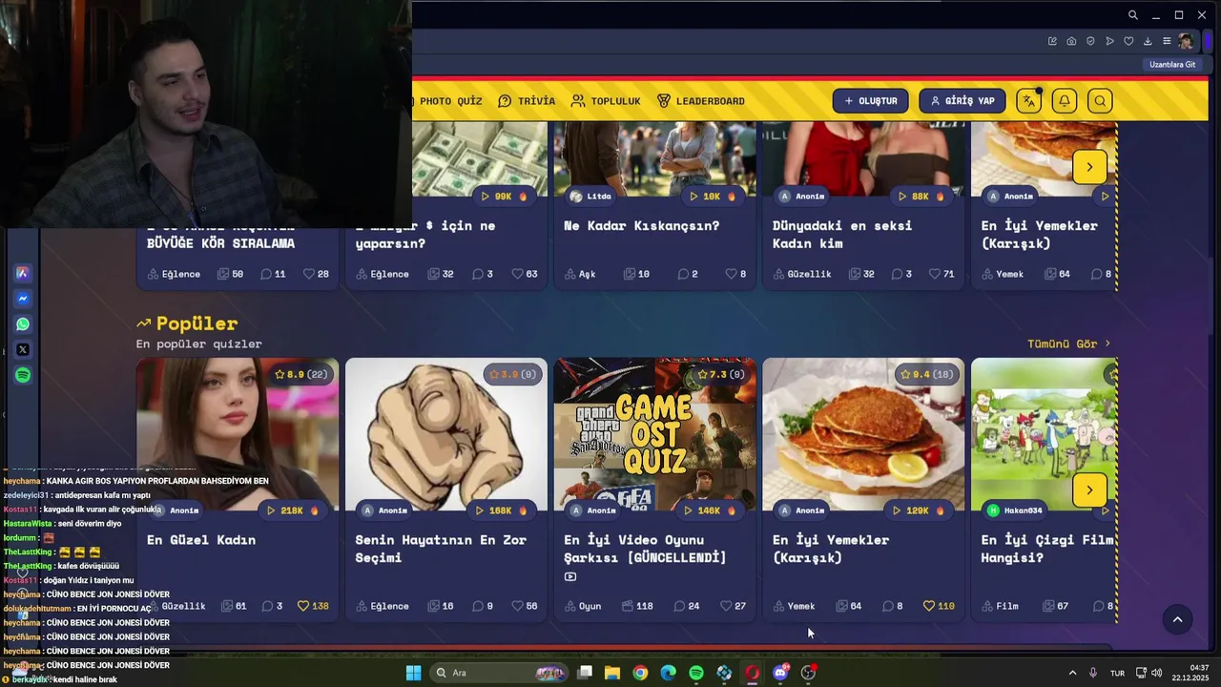Like Senin Hayatının En Zor Seçimi (56 hearts)
Screen dimensions: 1221x687
[517, 606]
